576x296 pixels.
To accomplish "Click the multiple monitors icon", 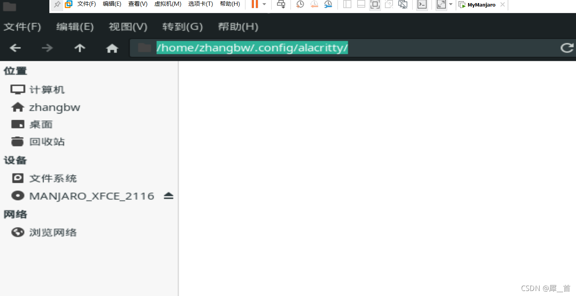I will [x=403, y=4].
